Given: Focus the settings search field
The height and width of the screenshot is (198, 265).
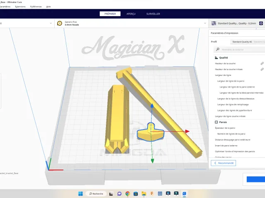Looking at the screenshot, I should click(240, 49).
